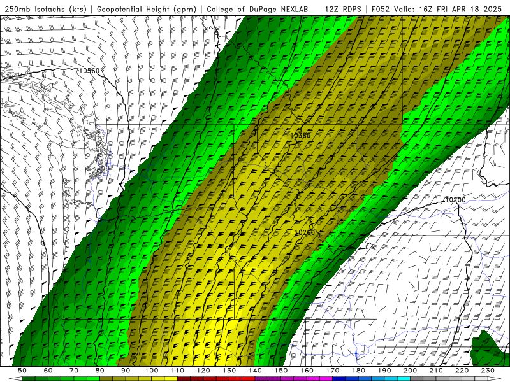Click the 180 value on the color scale

[358, 371]
